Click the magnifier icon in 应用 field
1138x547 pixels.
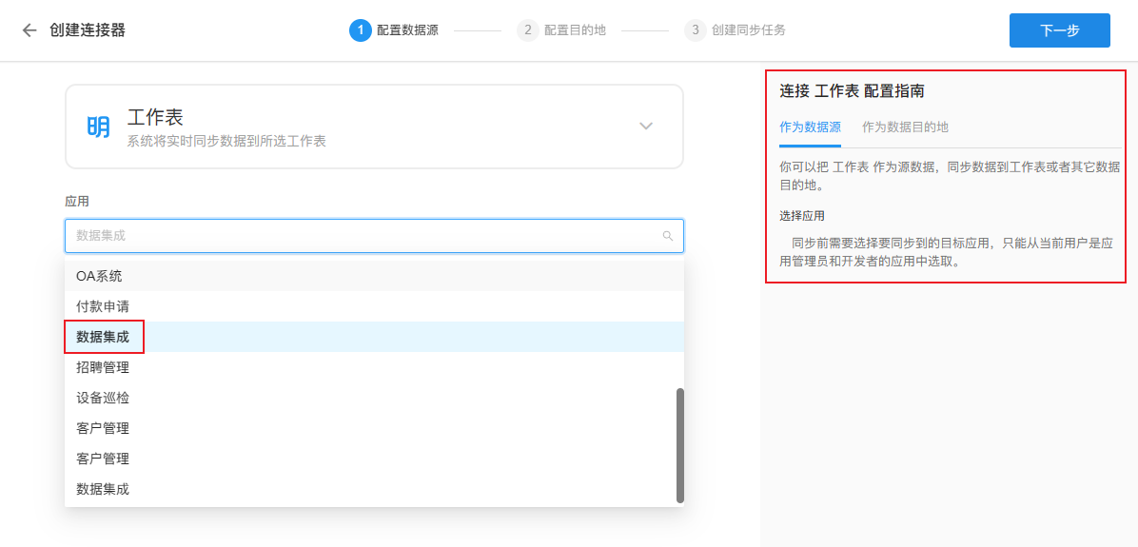click(x=667, y=236)
